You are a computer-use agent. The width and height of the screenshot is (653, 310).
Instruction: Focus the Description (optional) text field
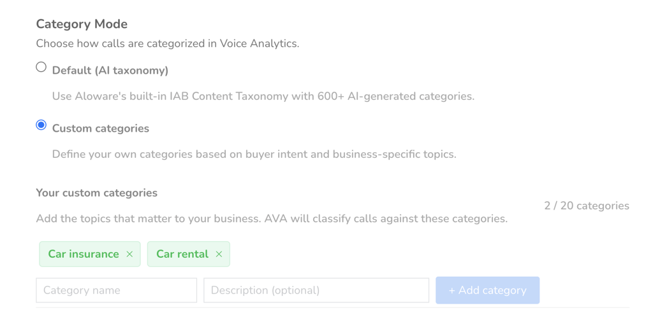[x=316, y=290]
